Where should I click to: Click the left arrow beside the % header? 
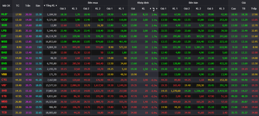(x=150, y=9)
